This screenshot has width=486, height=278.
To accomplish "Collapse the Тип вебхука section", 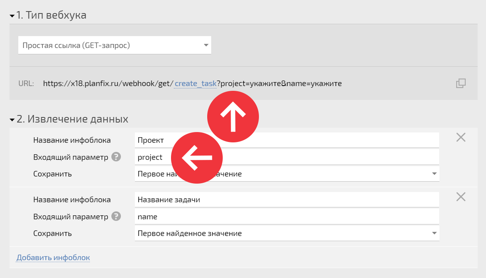I will coord(12,15).
